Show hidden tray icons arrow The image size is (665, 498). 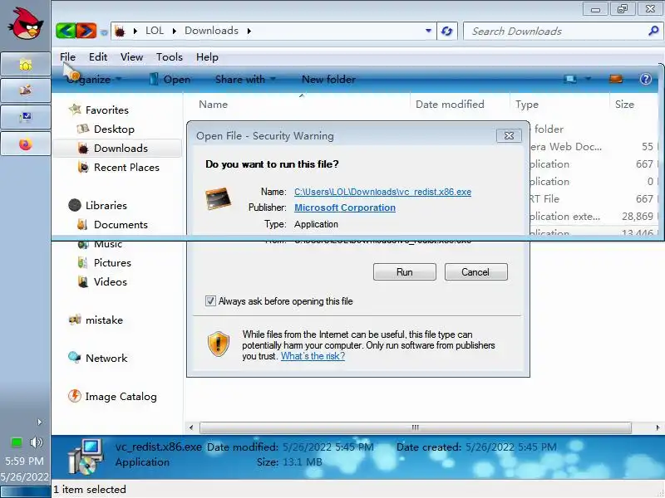click(39, 422)
